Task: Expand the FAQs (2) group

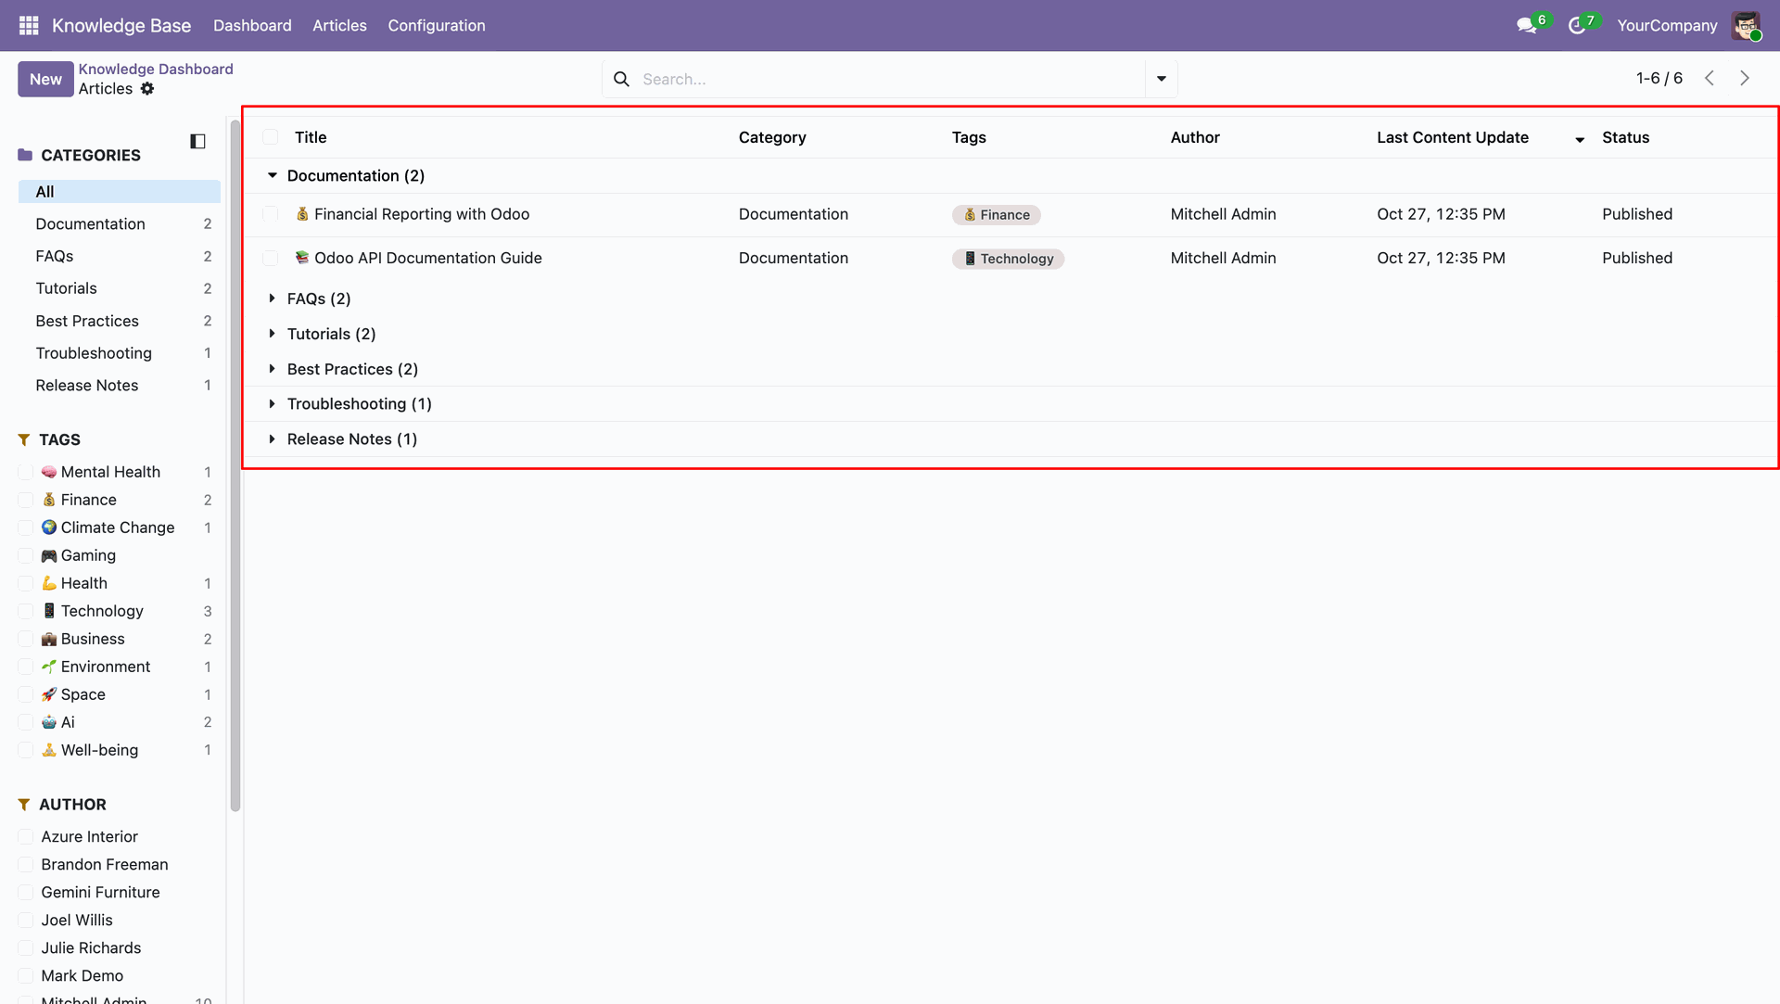Action: (273, 299)
